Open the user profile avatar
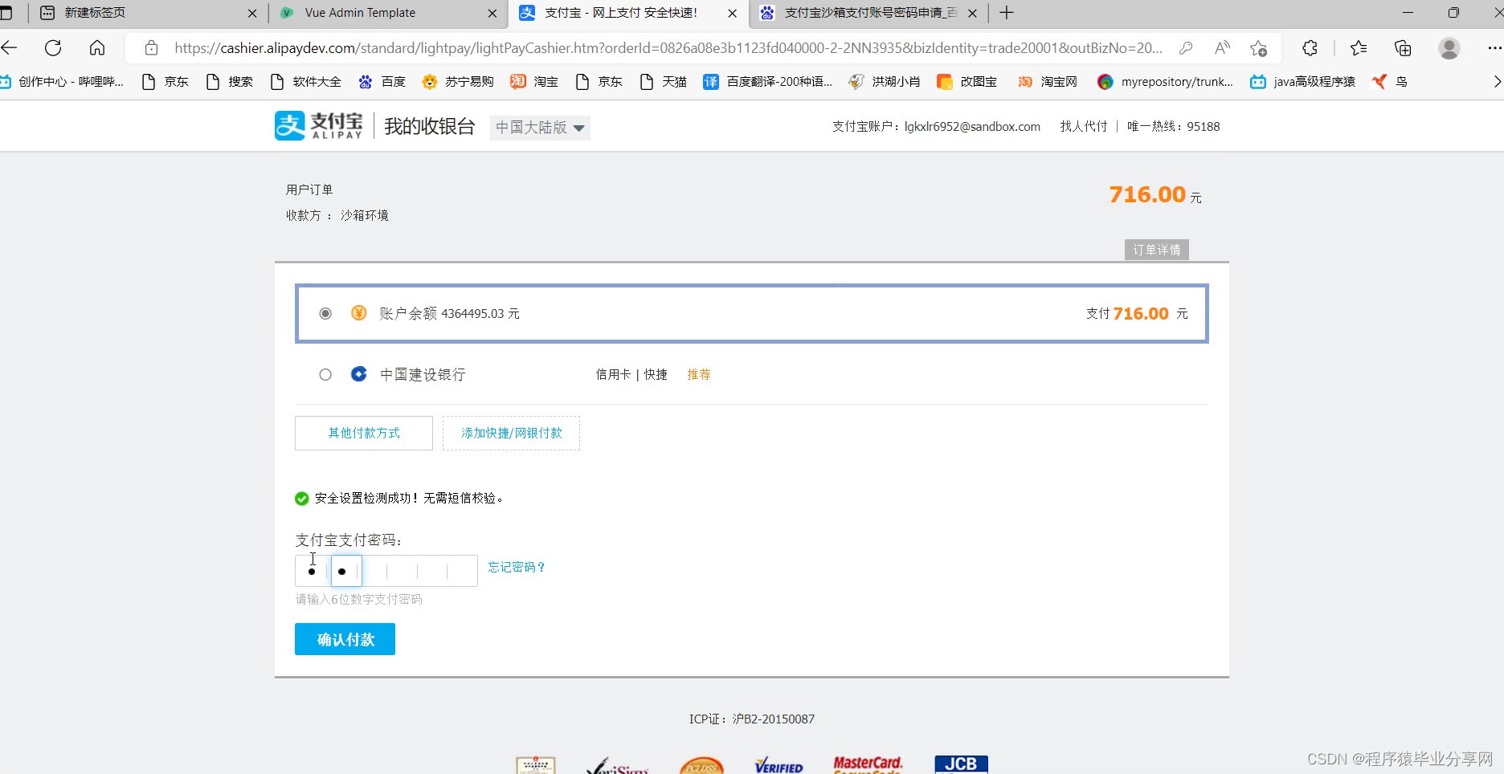The image size is (1504, 774). coord(1449,48)
